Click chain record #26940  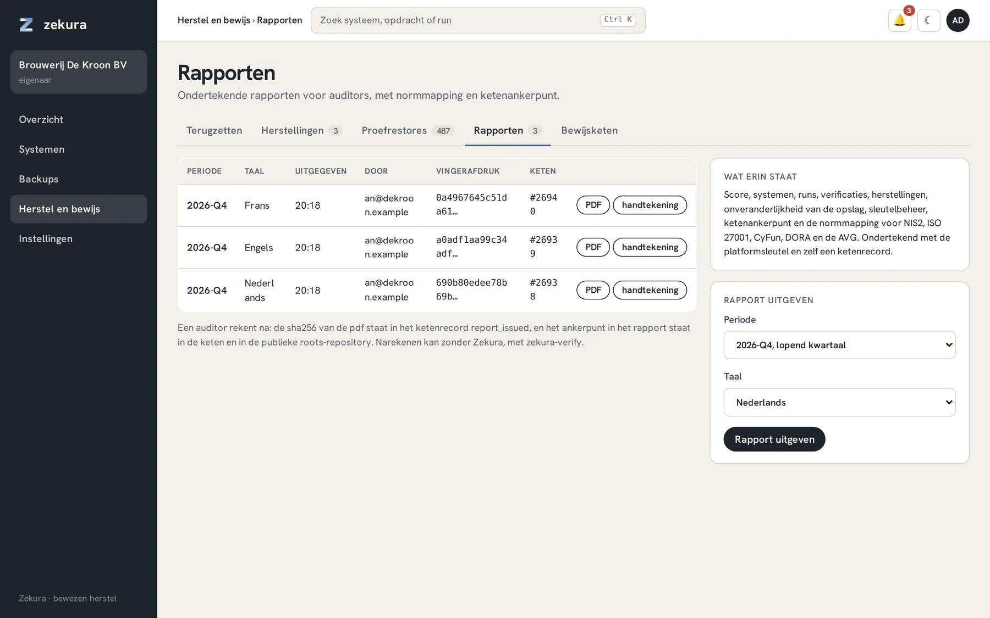coord(543,204)
